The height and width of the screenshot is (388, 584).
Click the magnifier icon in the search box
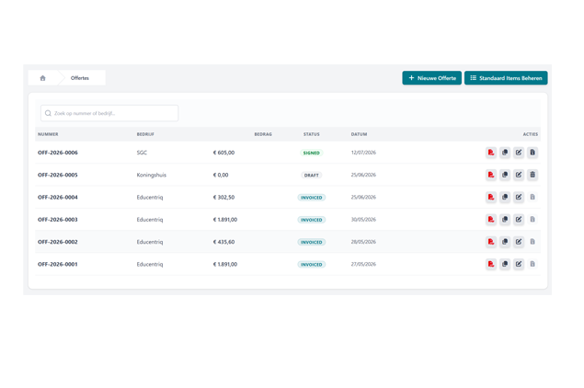pyautogui.click(x=48, y=113)
